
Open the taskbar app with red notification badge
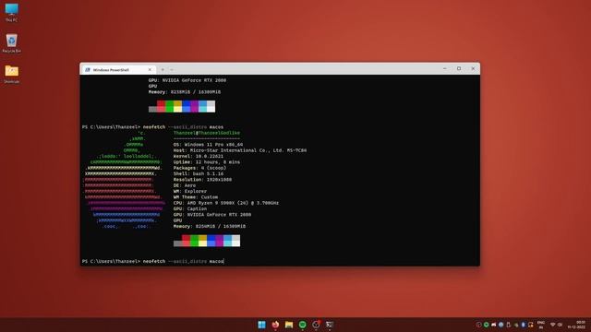(x=316, y=324)
